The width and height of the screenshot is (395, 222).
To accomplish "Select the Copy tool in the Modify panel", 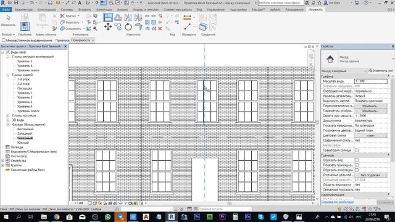I will [118, 27].
